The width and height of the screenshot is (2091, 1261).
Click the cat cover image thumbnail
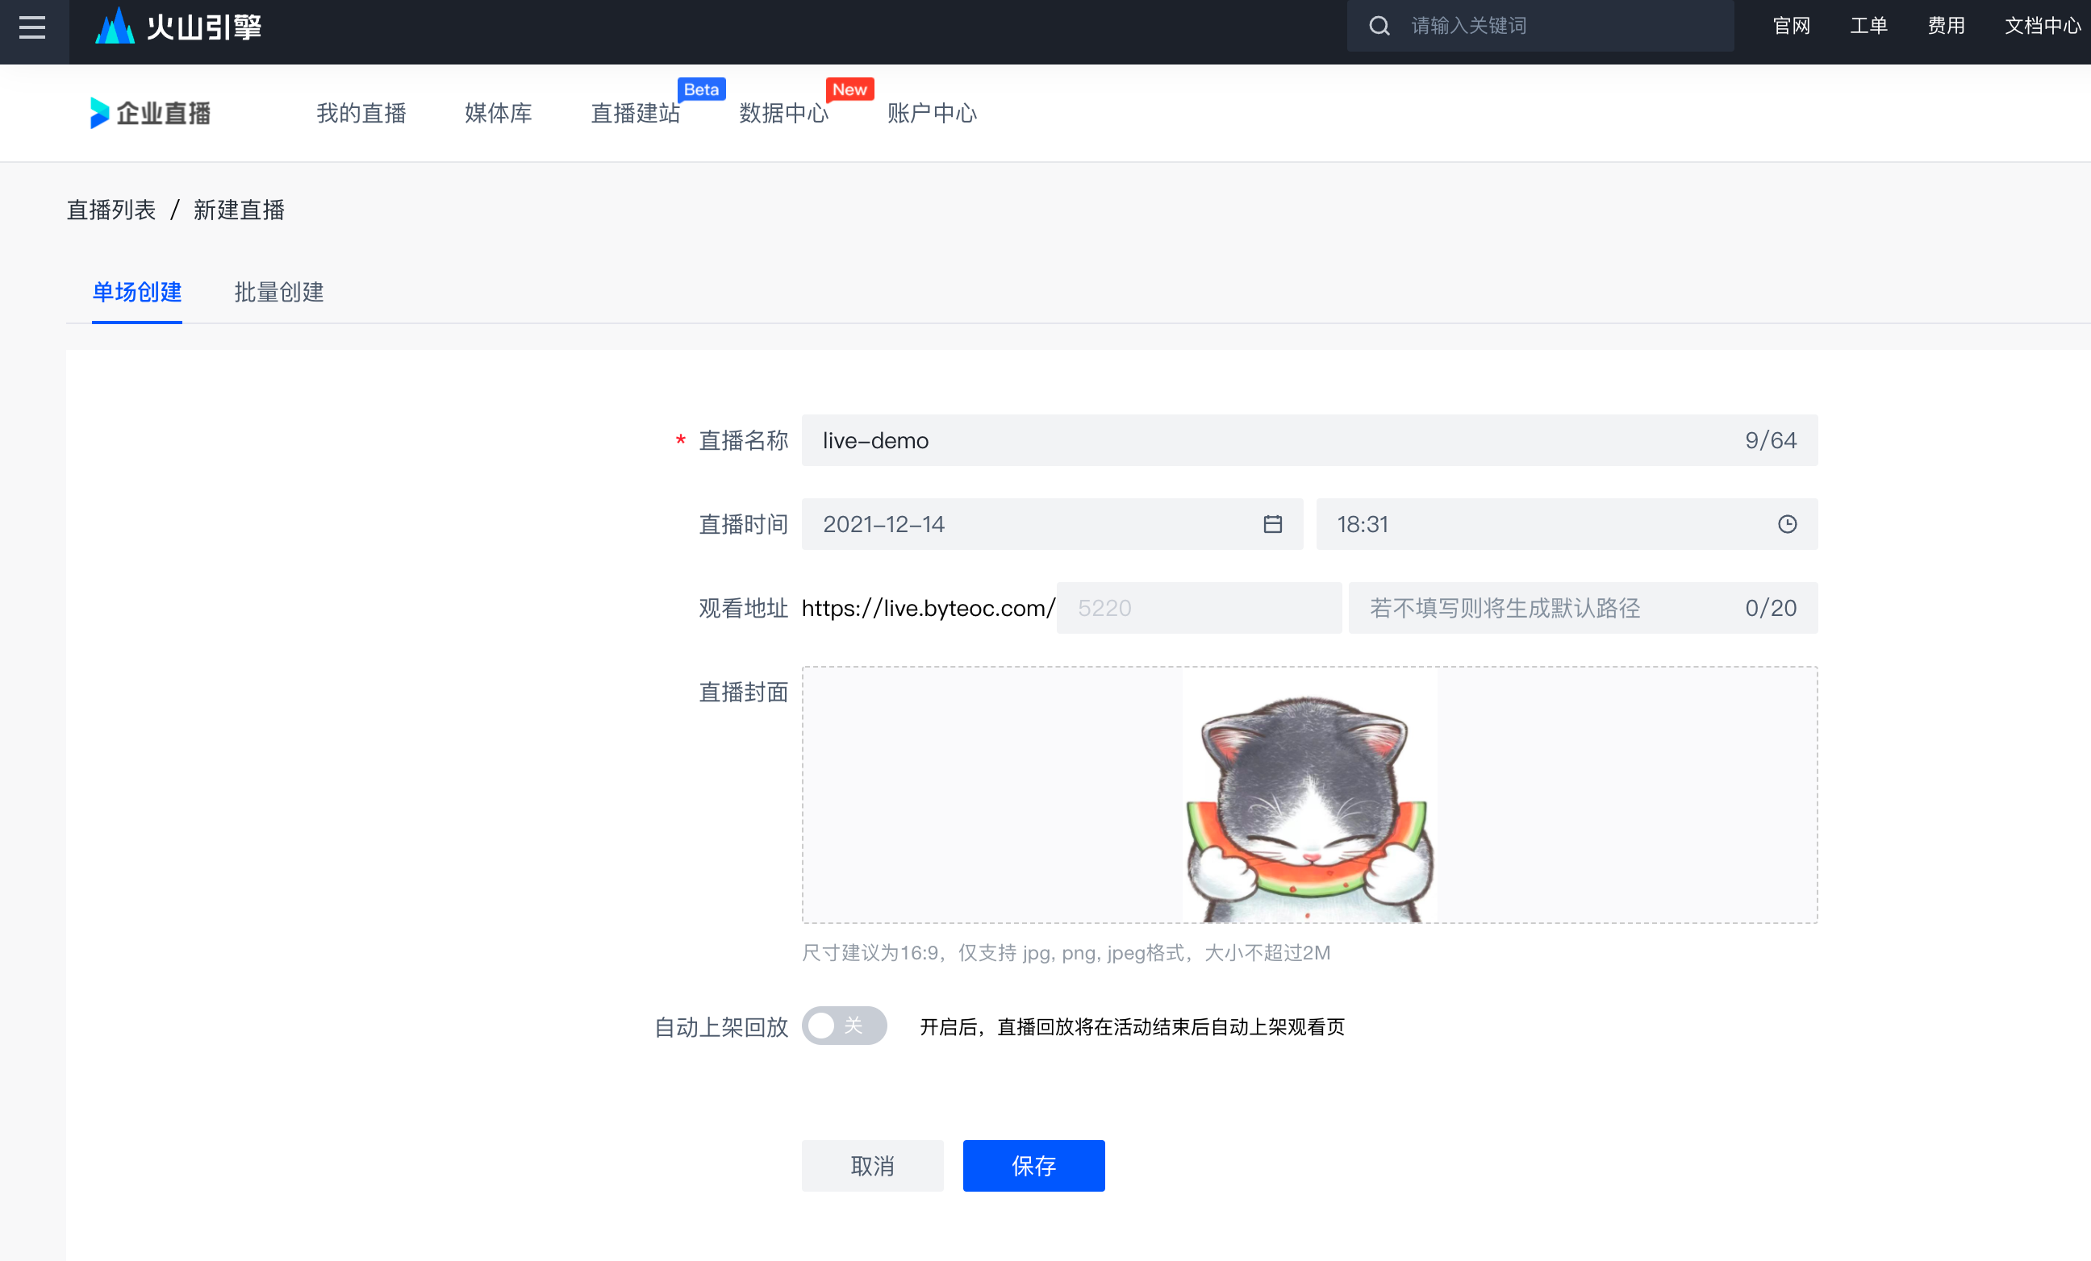1308,797
